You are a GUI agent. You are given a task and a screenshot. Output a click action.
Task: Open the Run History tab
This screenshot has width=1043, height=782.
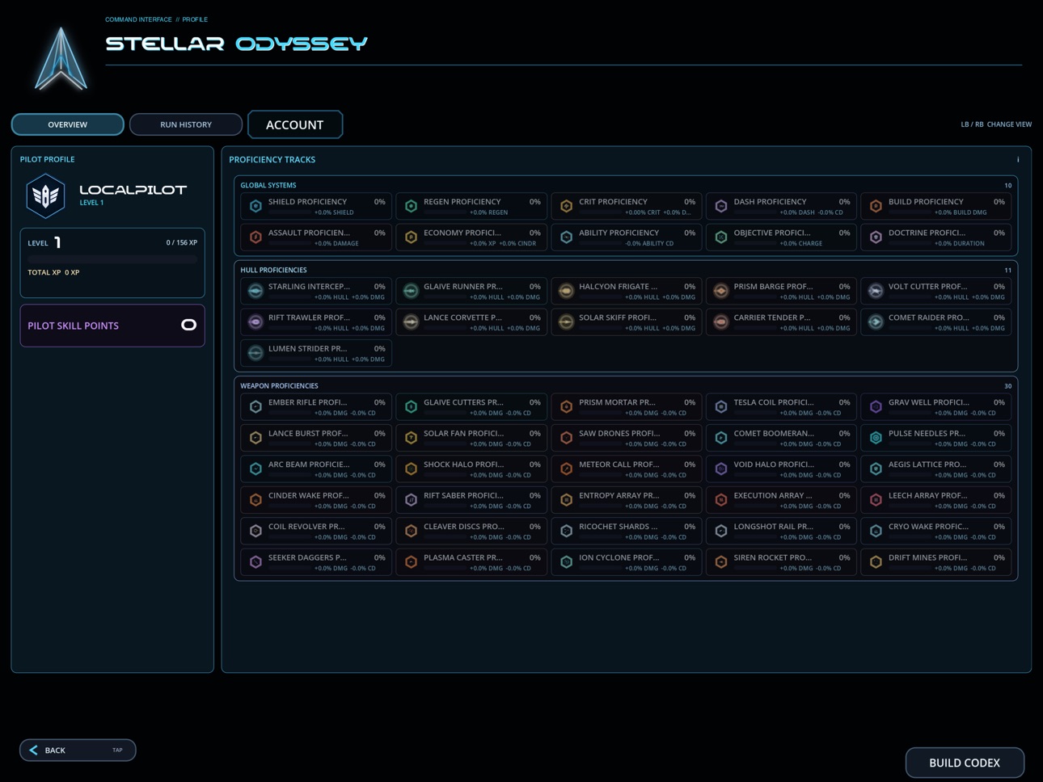point(186,124)
